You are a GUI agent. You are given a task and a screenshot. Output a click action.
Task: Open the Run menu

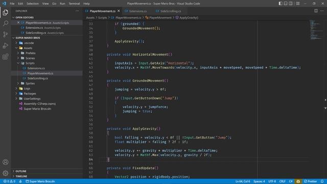[62, 4]
